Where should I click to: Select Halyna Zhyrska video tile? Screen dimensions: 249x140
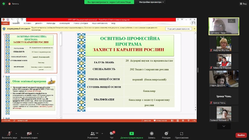coord(224,44)
